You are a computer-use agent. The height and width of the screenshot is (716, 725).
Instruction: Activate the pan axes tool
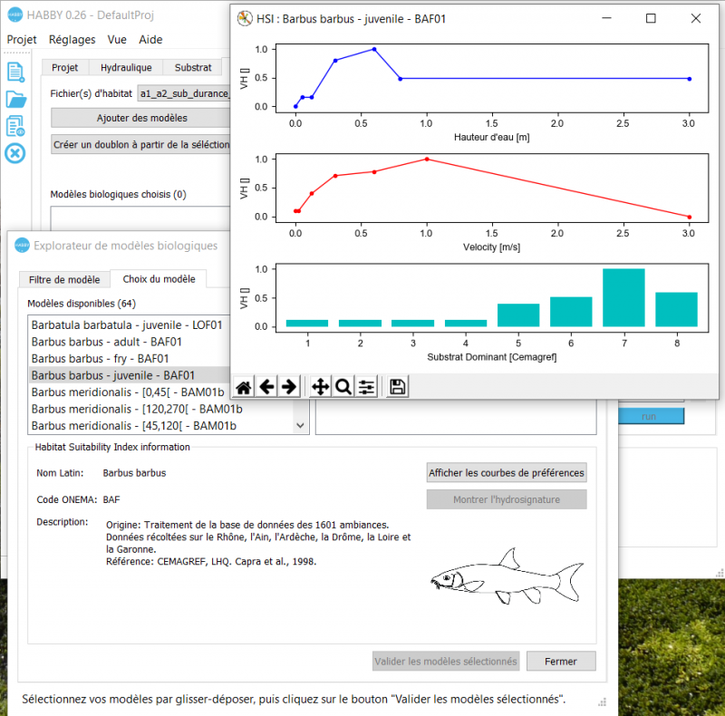click(x=320, y=387)
